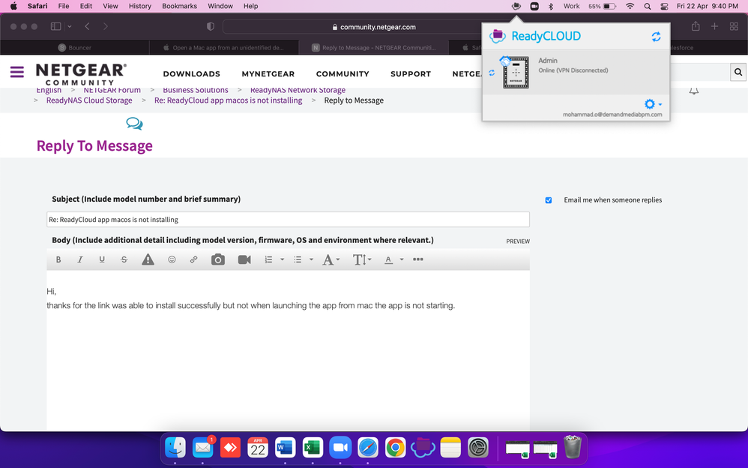Click the Safari privacy shield icon
The width and height of the screenshot is (748, 468).
(x=211, y=26)
